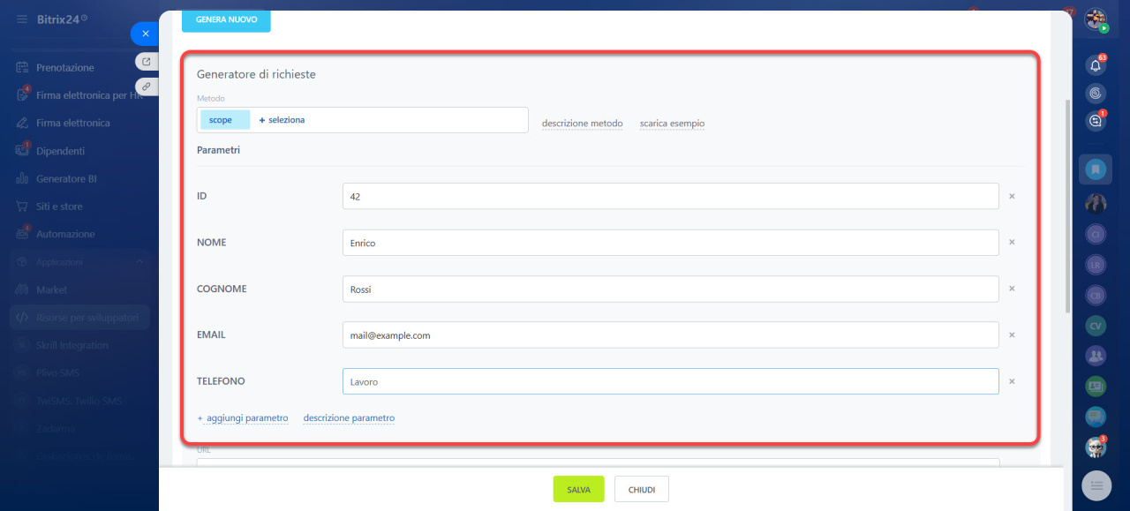Collapse the Applicazioni sidebar section
The image size is (1130, 511).
139,262
